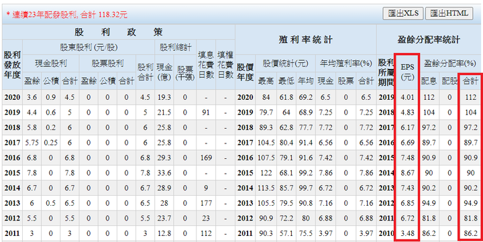Select dividend year 2015 row label
Image resolution: width=483 pixels, height=242 pixels.
tap(12, 173)
